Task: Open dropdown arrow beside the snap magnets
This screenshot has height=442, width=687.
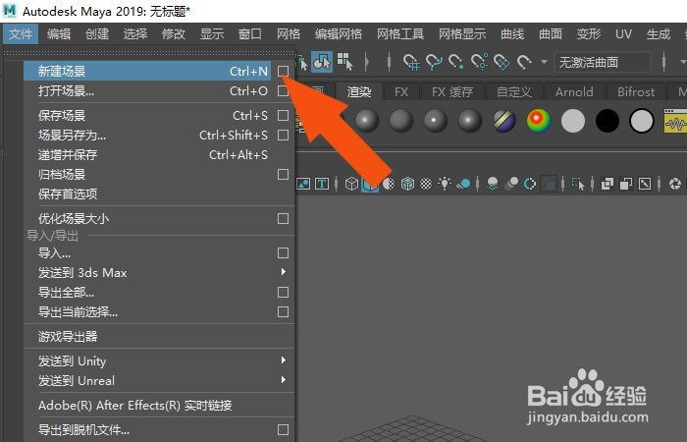Action: pyautogui.click(x=544, y=62)
